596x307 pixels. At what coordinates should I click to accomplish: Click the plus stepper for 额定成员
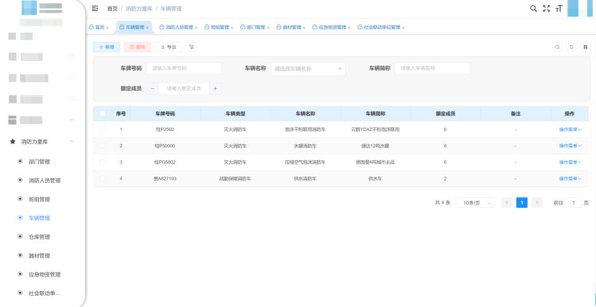(x=214, y=89)
